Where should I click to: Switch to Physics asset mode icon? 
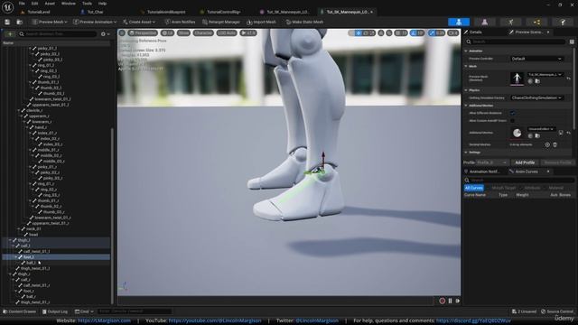pos(563,22)
